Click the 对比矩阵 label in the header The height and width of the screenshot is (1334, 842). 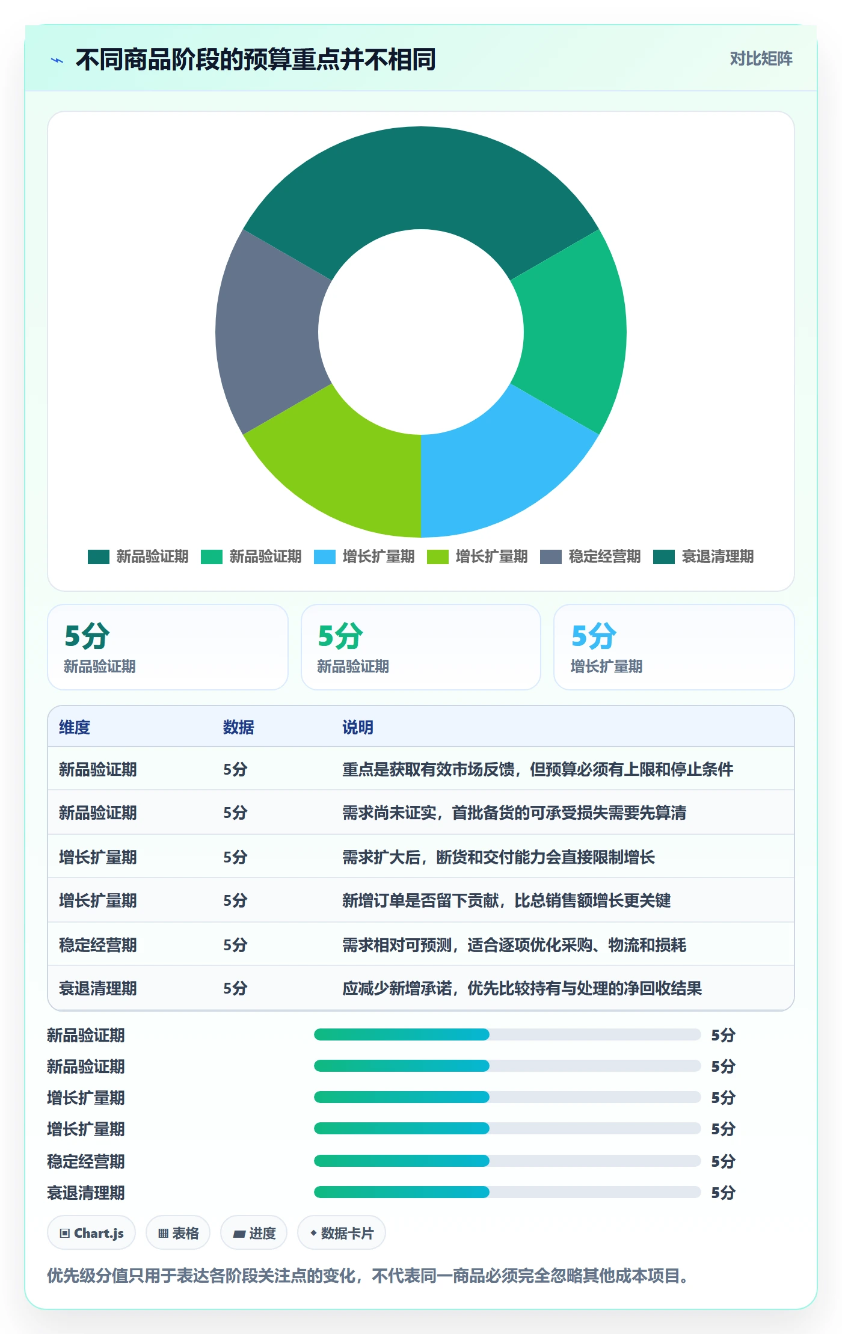761,59
